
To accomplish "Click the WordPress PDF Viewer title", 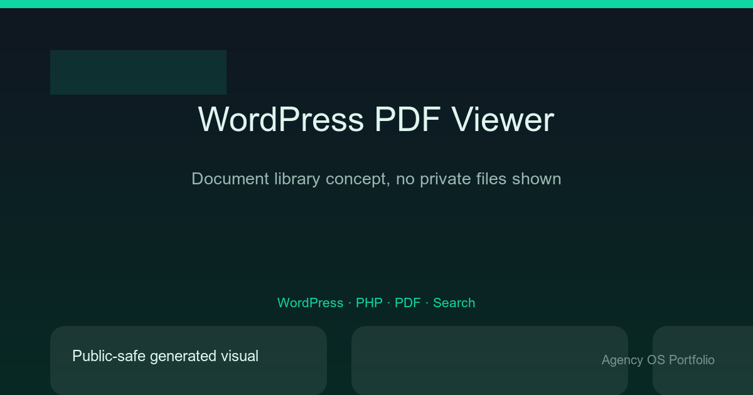I will (376, 119).
